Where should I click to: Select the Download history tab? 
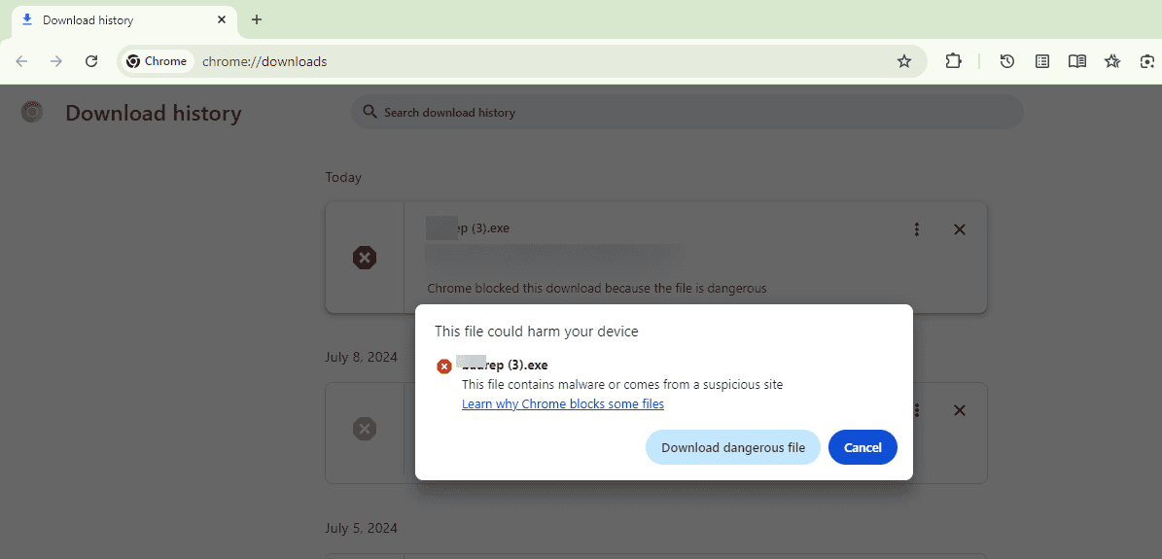coord(107,19)
